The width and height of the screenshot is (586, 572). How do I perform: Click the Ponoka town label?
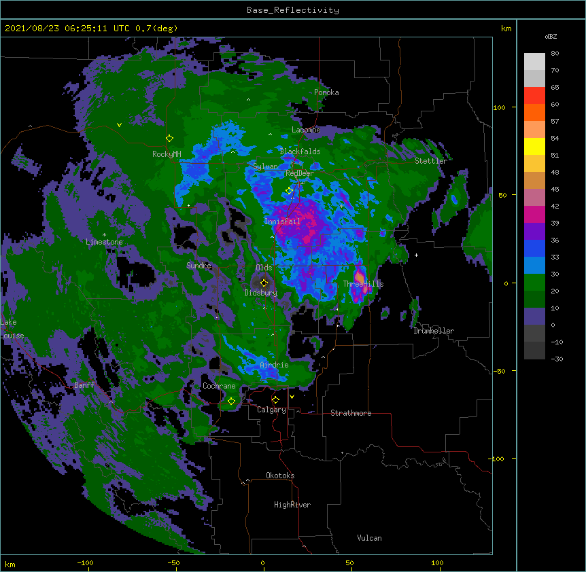pyautogui.click(x=326, y=92)
